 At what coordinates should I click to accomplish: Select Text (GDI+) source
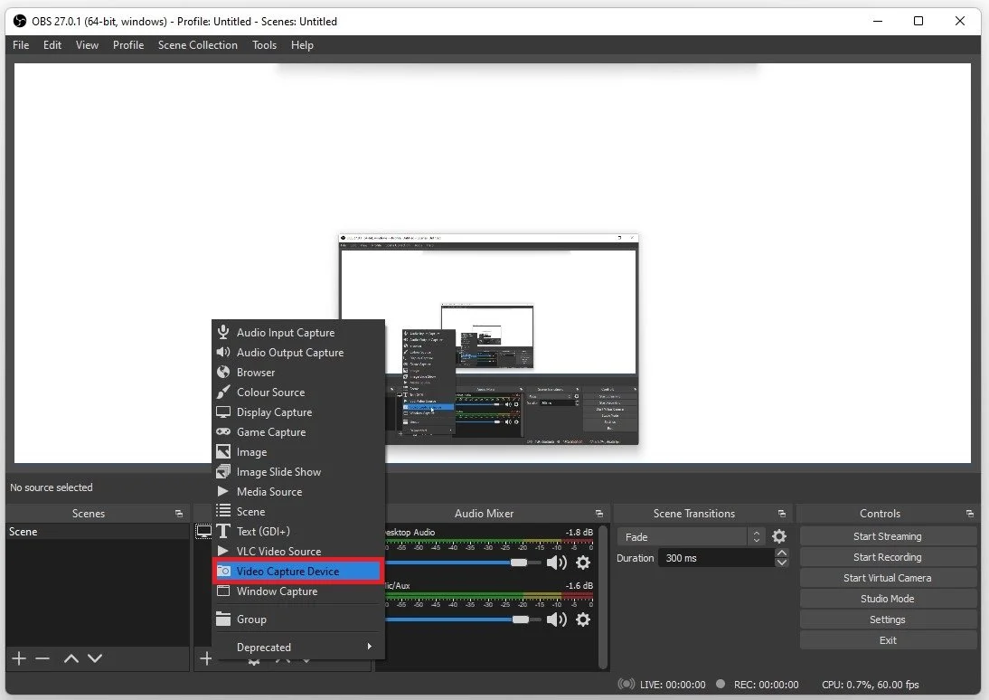pos(297,532)
